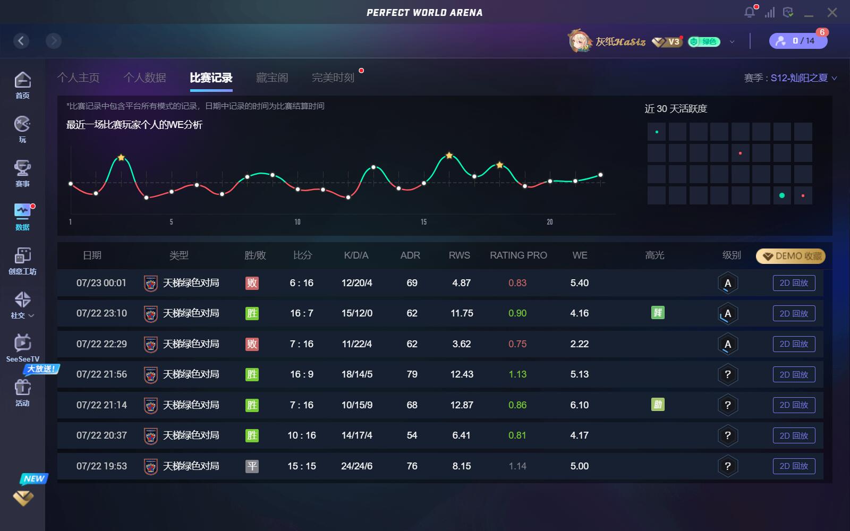Click score 15 : 15 cell
The image size is (850, 531).
pyautogui.click(x=302, y=466)
